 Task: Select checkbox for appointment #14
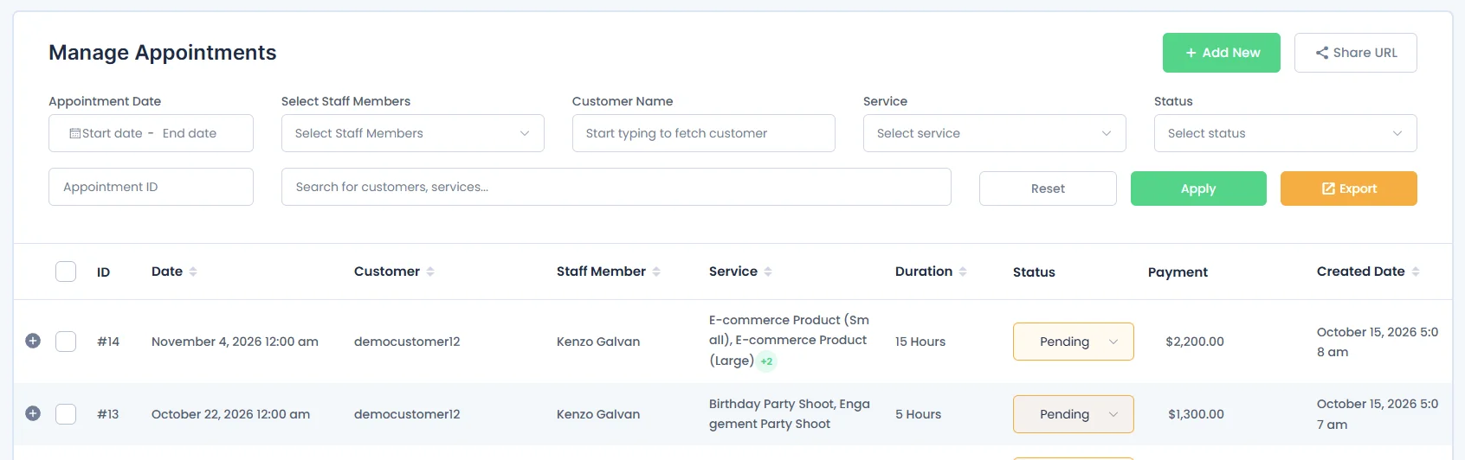(x=66, y=342)
